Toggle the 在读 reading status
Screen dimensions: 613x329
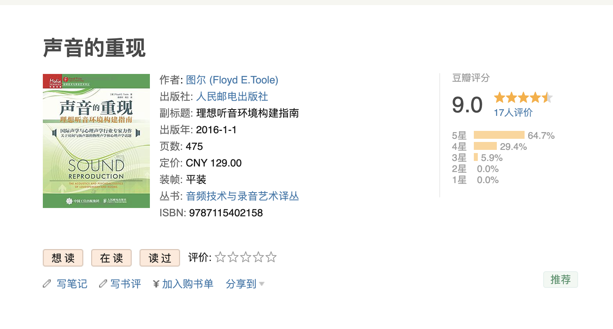(x=111, y=257)
